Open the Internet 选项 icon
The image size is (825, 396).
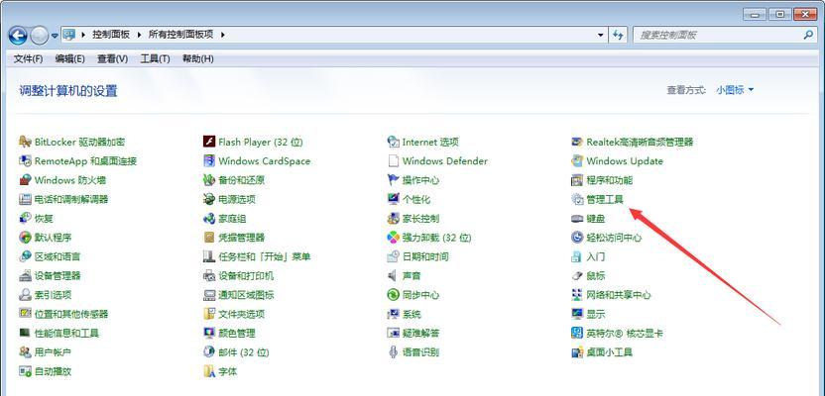393,142
